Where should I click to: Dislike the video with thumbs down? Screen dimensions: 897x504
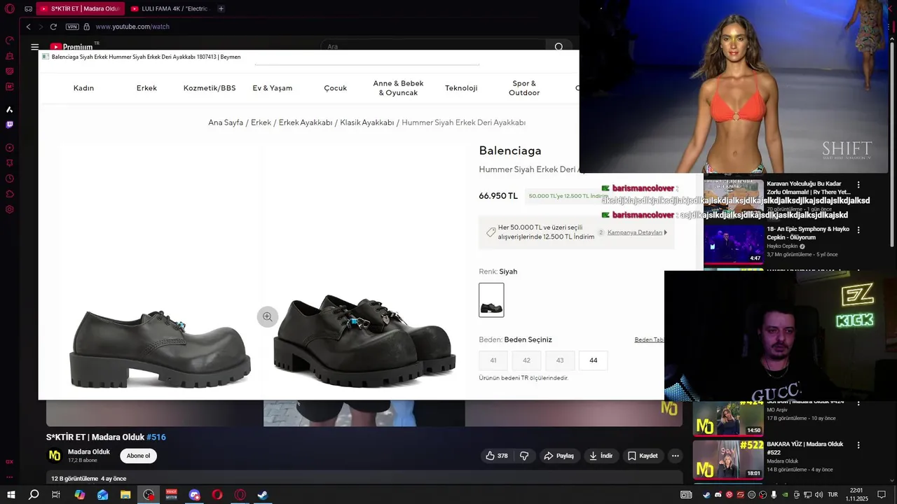524,456
